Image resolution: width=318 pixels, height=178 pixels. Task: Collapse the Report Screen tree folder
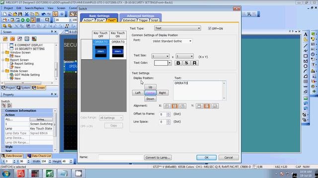pyautogui.click(x=3, y=60)
